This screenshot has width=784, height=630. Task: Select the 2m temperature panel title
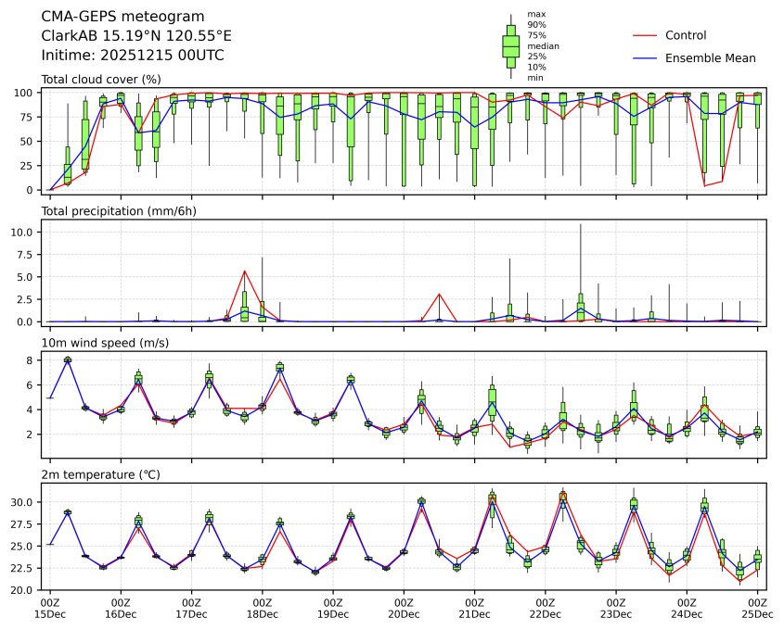click(101, 474)
